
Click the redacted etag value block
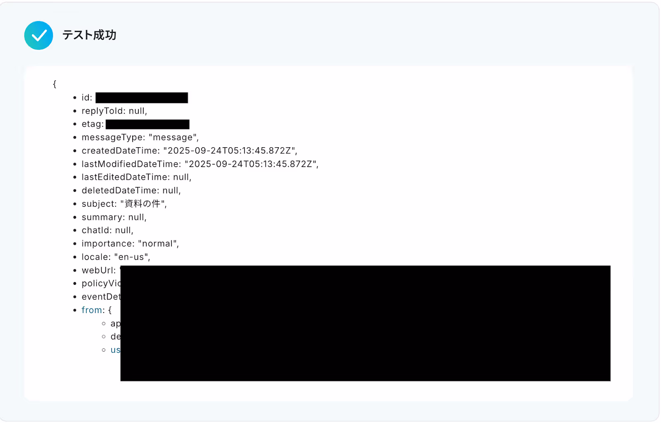[147, 124]
